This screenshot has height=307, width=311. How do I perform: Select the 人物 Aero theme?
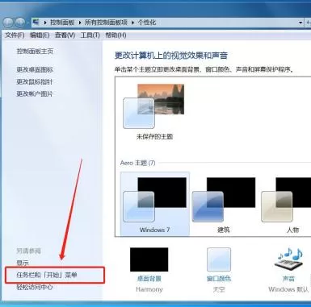287,204
